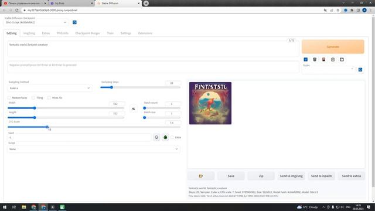Image resolution: width=375 pixels, height=211 pixels.
Task: Switch to the Extras tab
Action: (46, 33)
